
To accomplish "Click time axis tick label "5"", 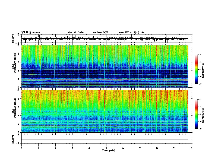I will tap(106, 148).
